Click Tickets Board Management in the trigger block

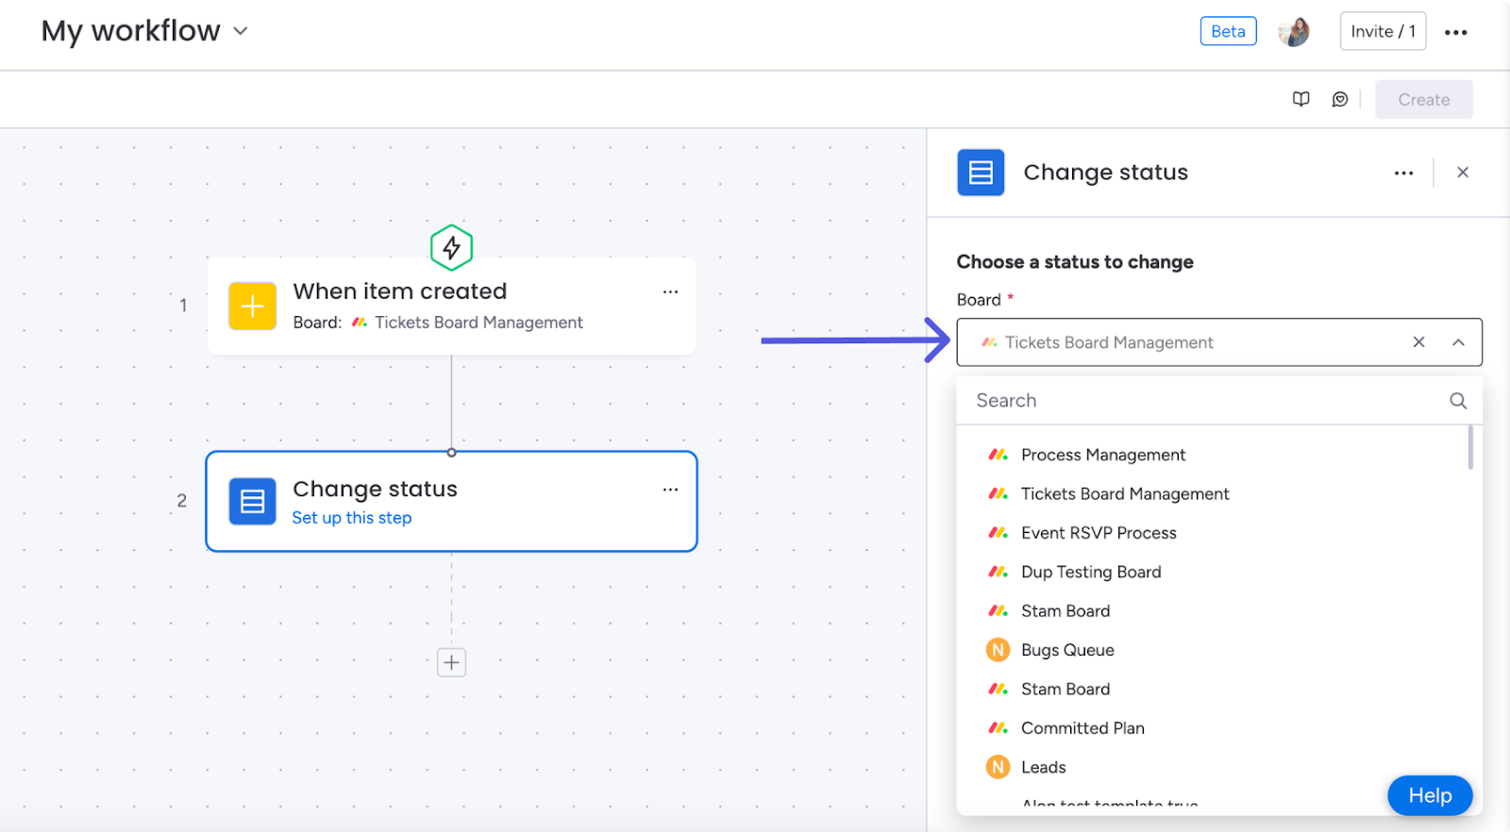pos(478,323)
